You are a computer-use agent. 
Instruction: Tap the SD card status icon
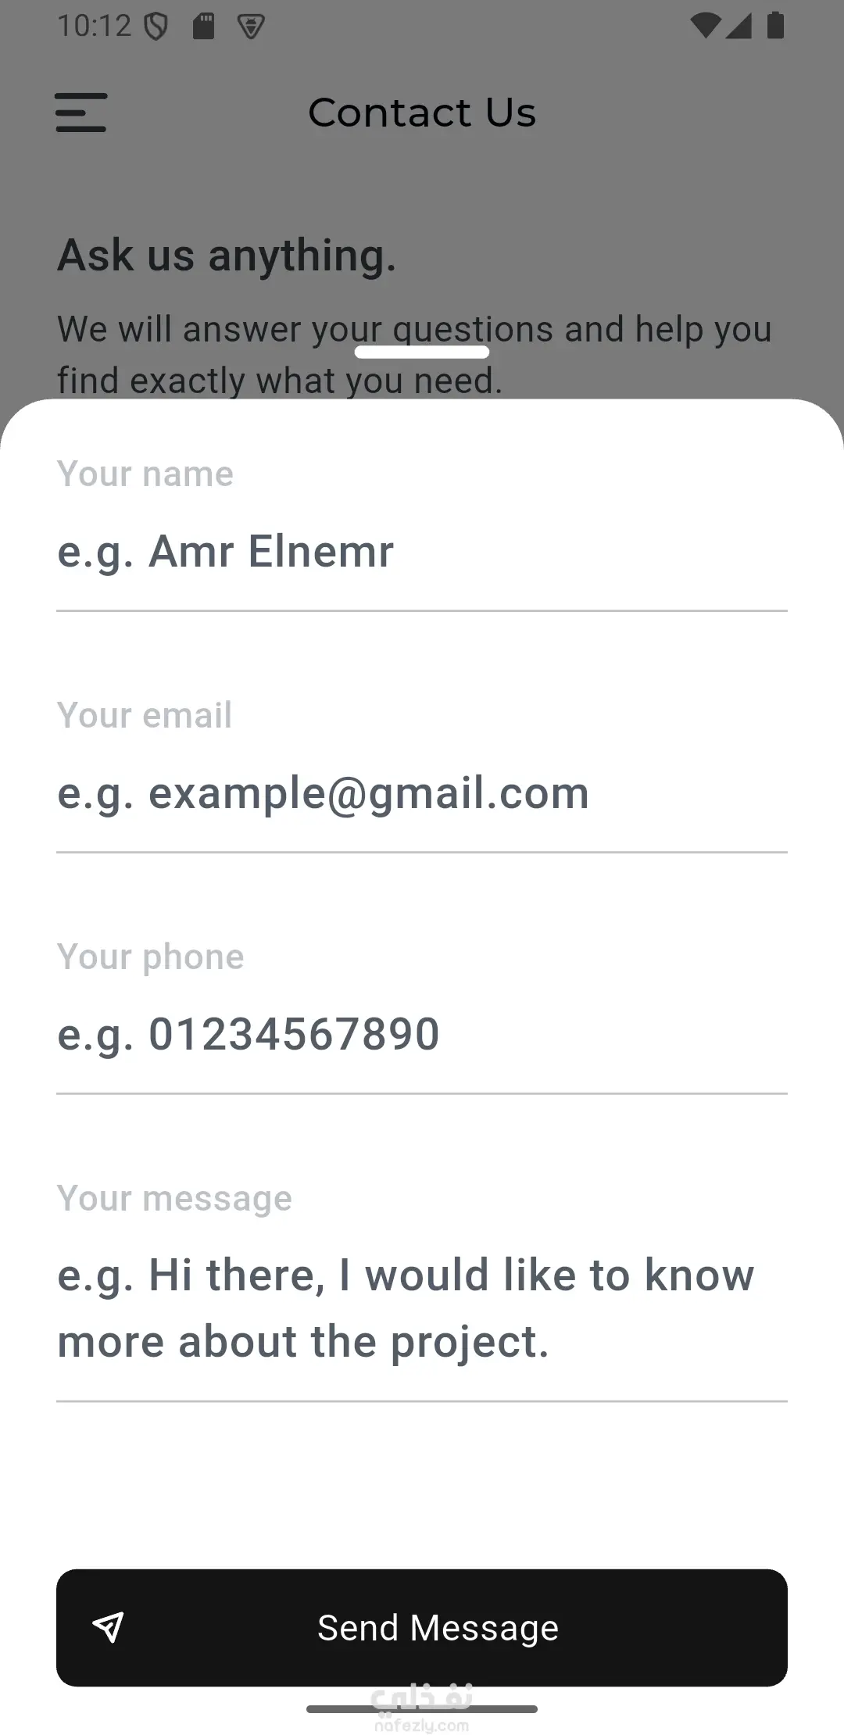coord(203,27)
